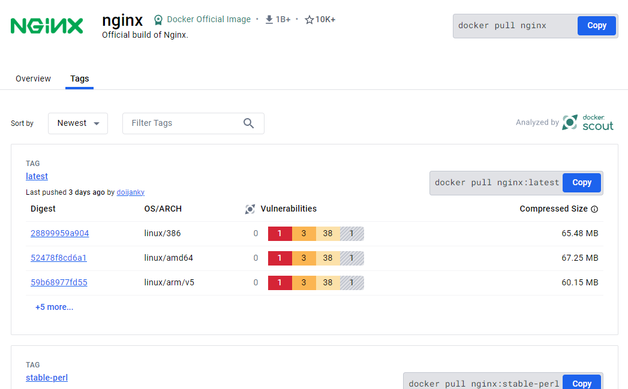Click the Compressed Size info icon

[594, 209]
